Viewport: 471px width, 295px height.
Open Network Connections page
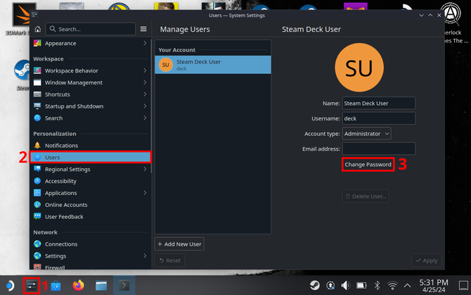(91, 244)
